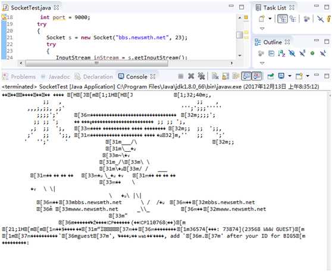Click "bbs.newsmth.net" string in code
Screen dimensions: 332x272
tap(142, 37)
